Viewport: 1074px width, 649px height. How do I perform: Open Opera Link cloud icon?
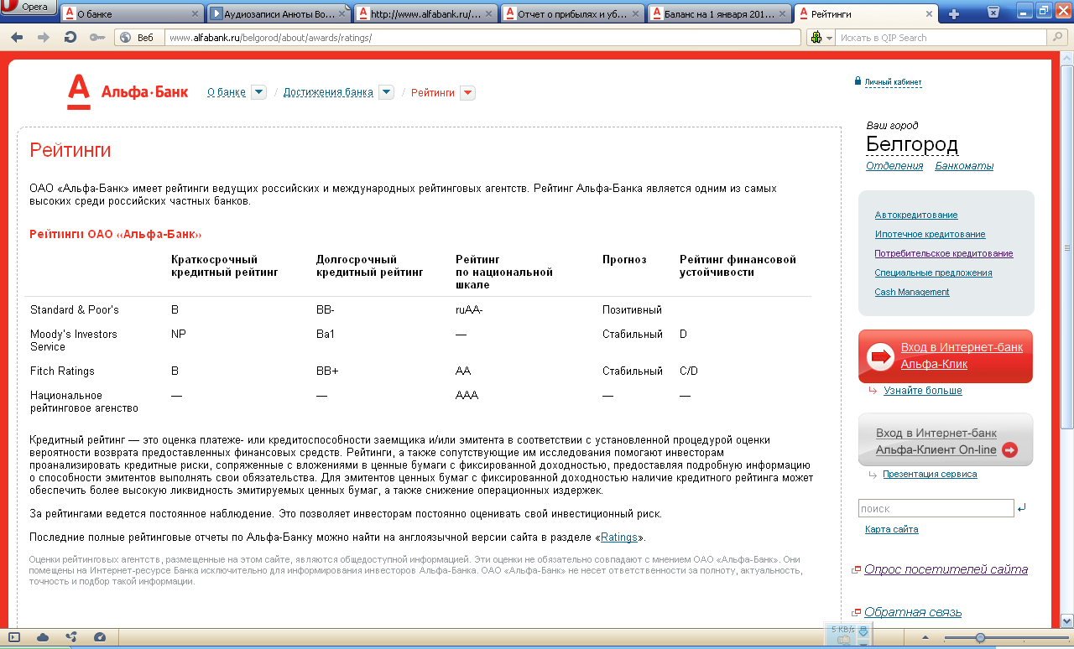[x=43, y=637]
